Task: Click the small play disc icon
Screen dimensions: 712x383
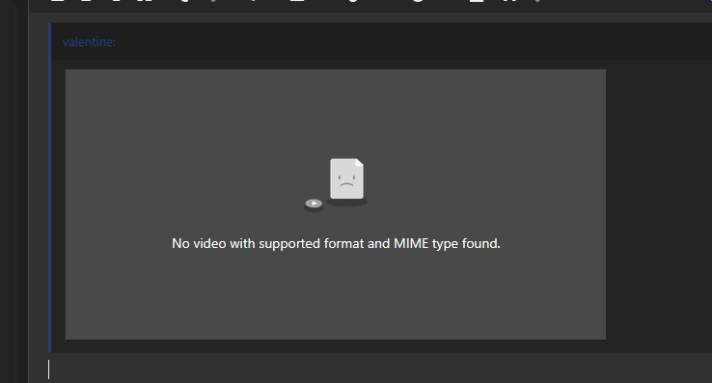Action: (x=314, y=204)
